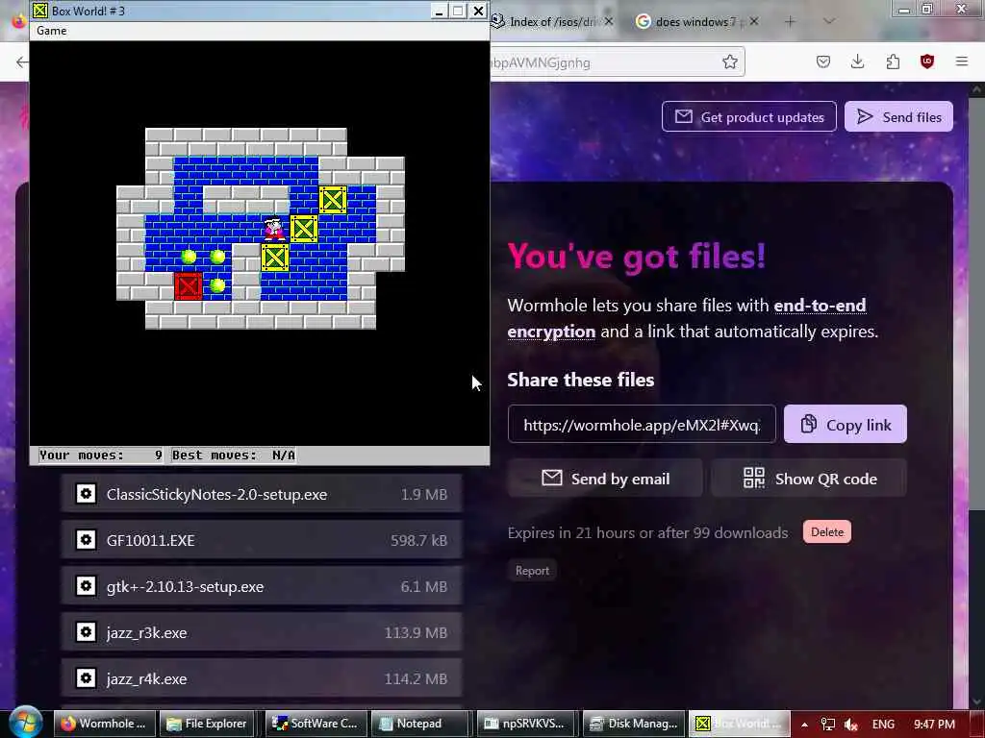Select the GF10011.EXE file row
The width and height of the screenshot is (985, 738).
coord(262,540)
